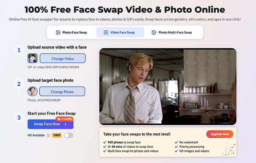Click the HD Available info icon
The height and width of the screenshot is (163, 256).
pos(48,135)
